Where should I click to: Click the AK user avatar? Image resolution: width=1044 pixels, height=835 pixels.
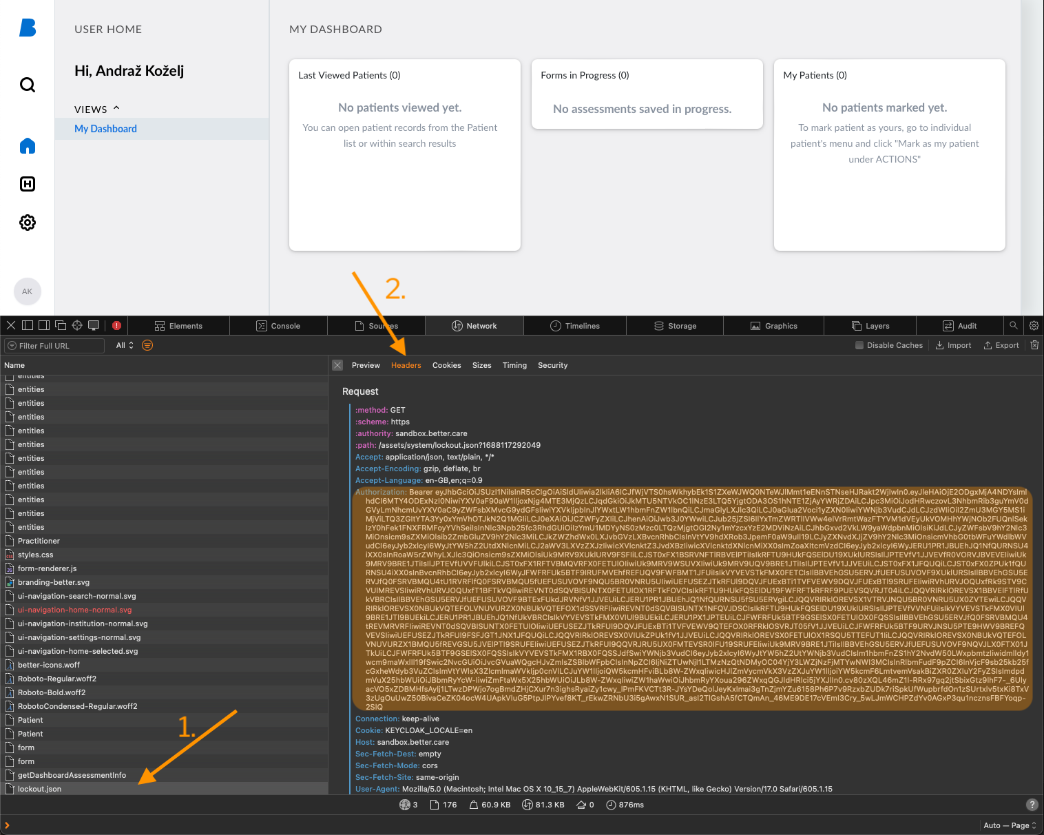(x=28, y=291)
